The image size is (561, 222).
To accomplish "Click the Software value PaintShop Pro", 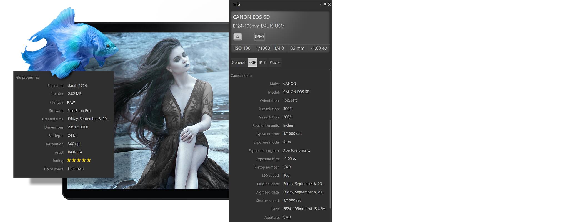I will [79, 110].
